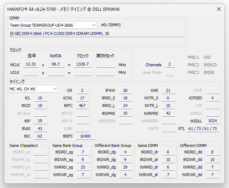Click the tWRWR_sg value field
229x188 pixels.
(83, 175)
